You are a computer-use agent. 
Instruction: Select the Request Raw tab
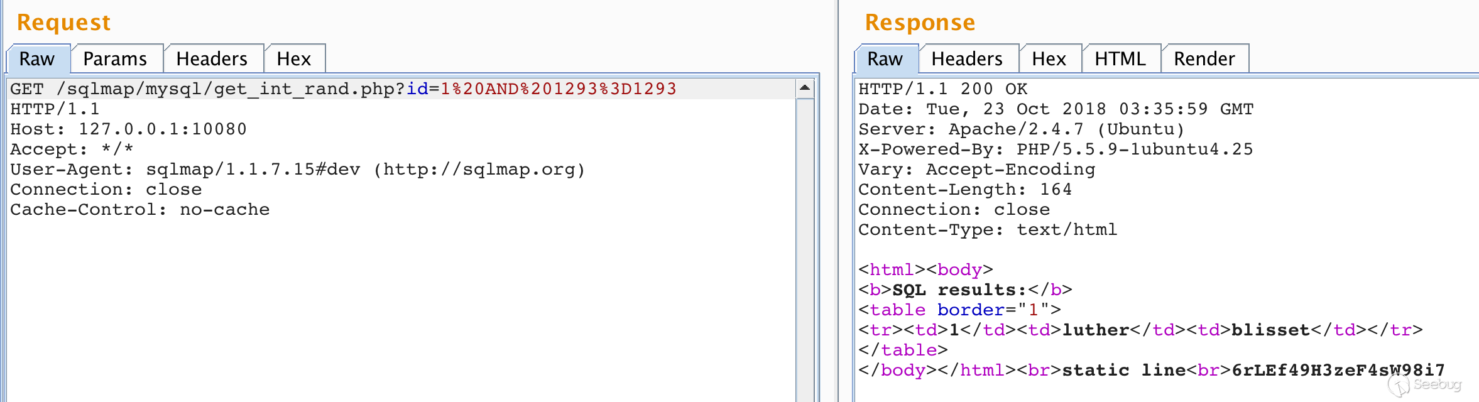tap(37, 59)
